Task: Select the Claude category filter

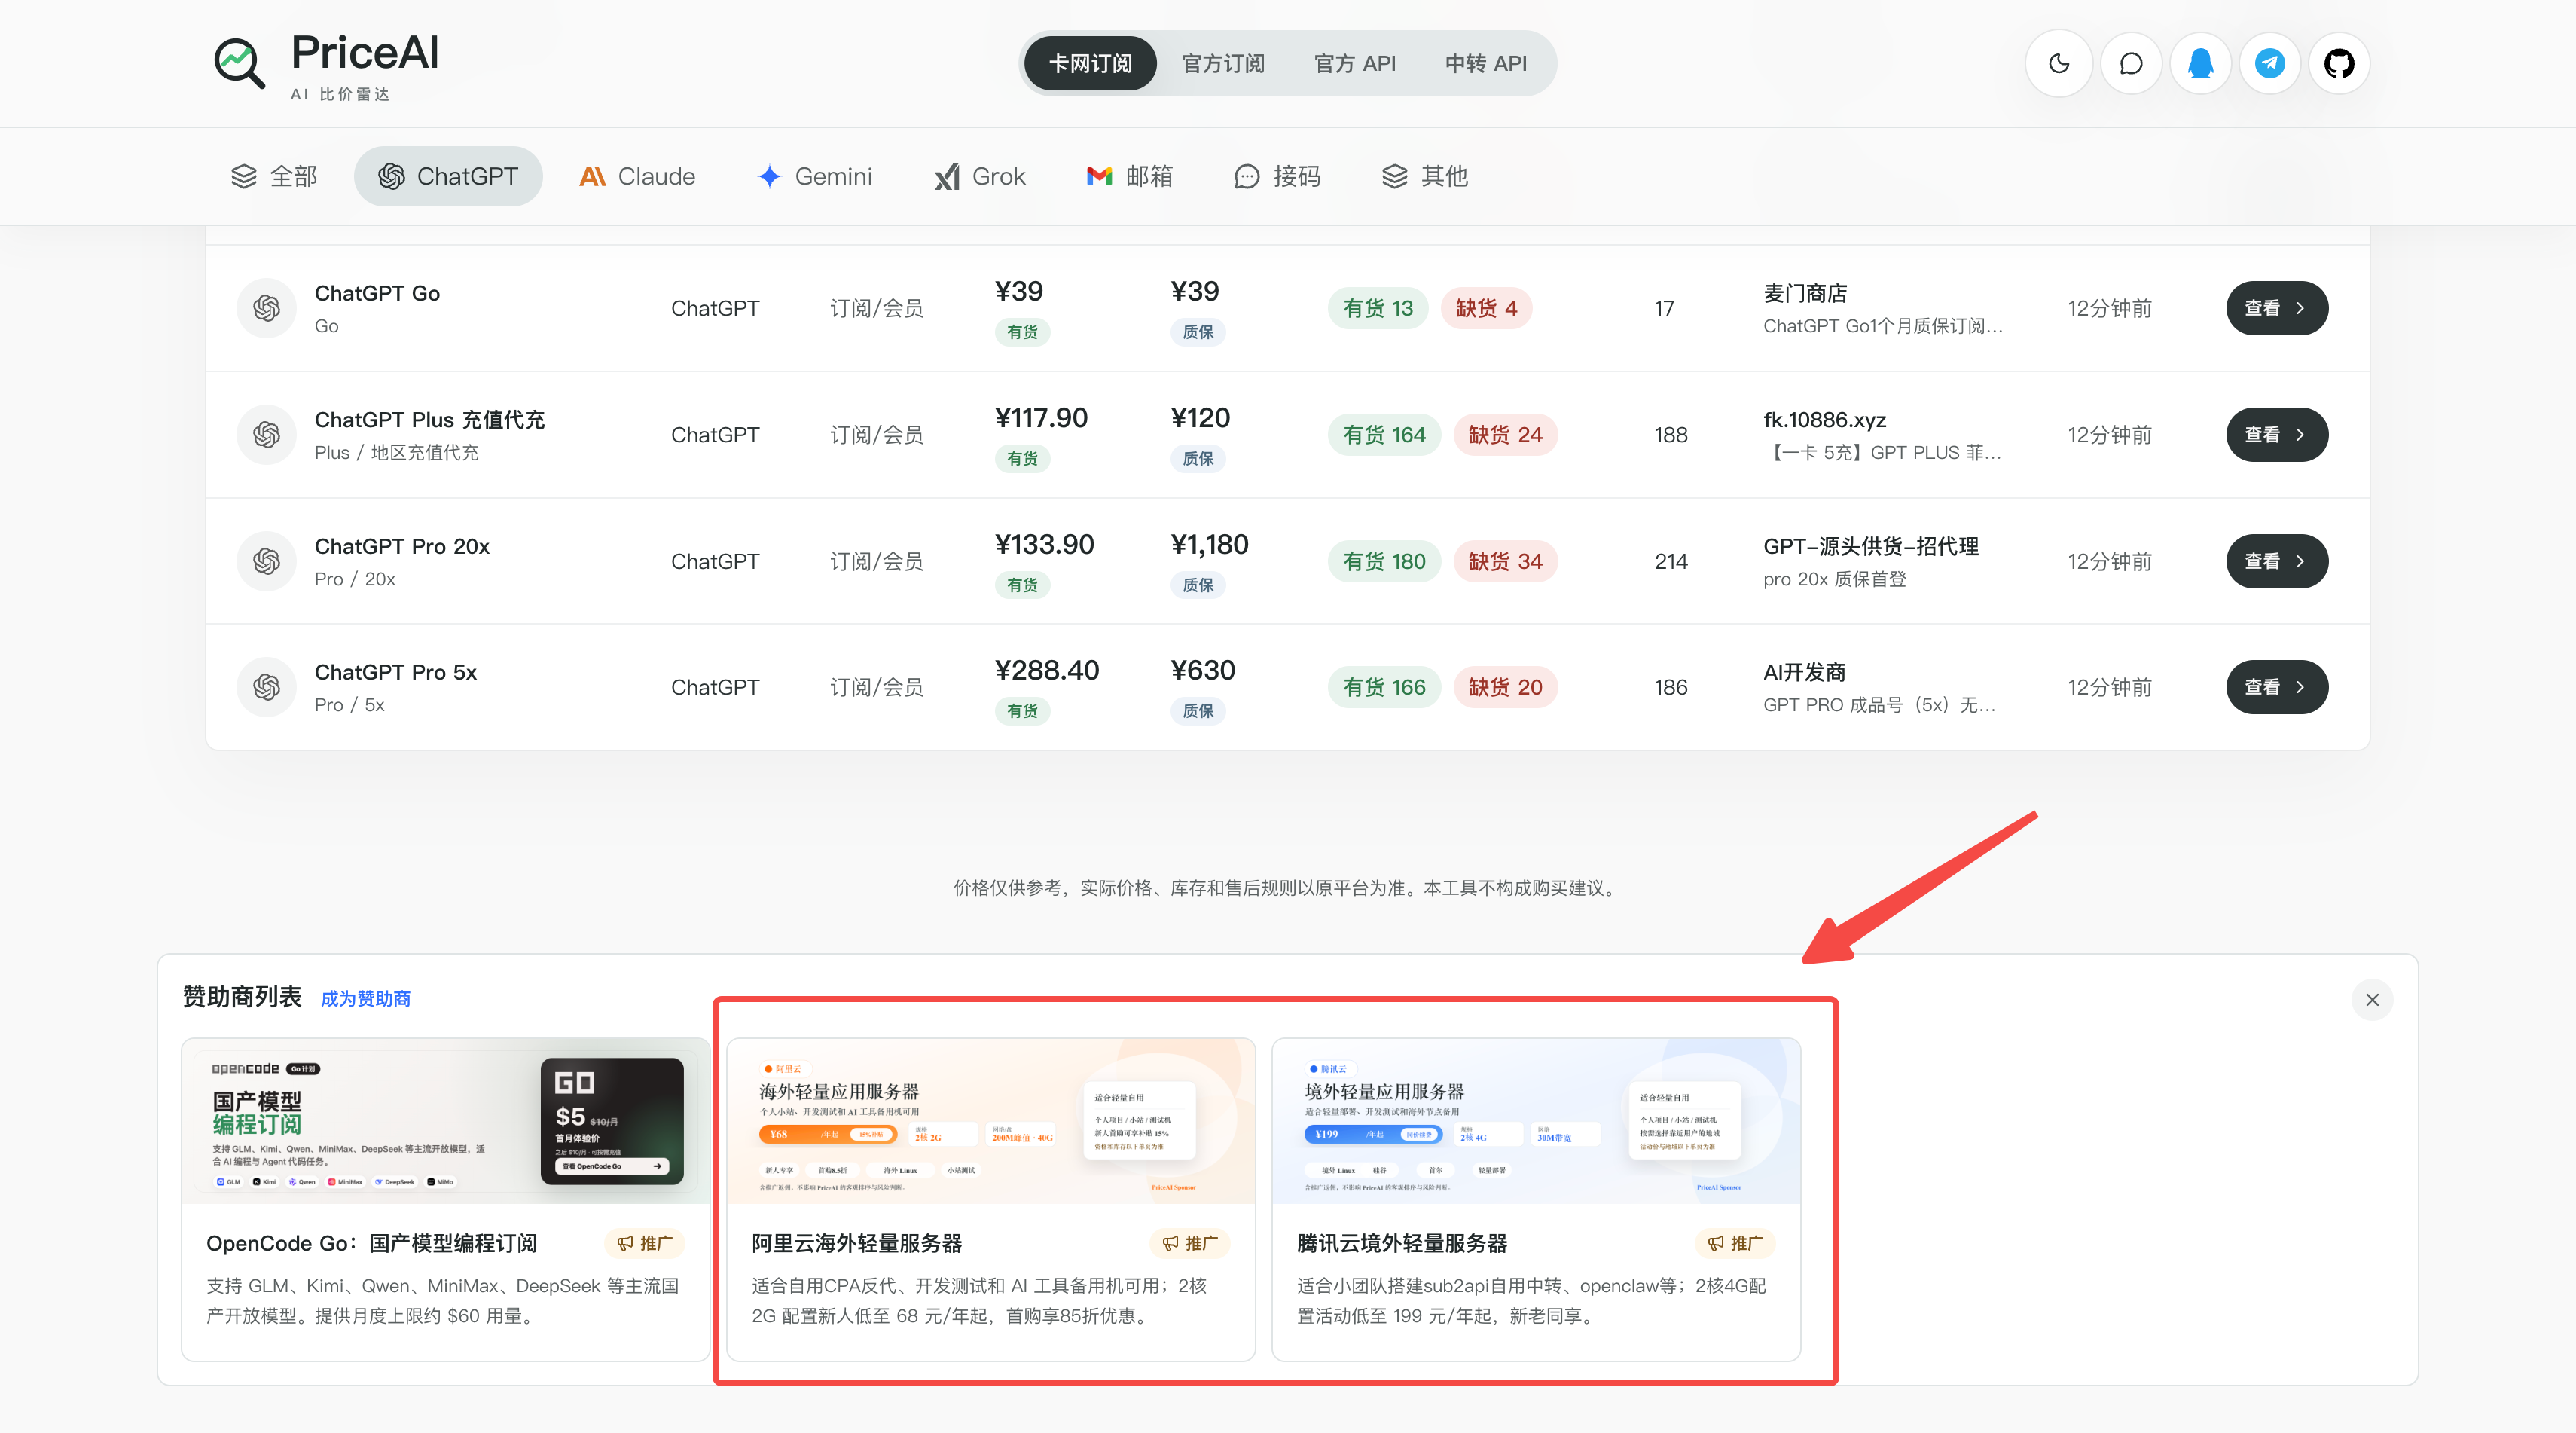Action: pyautogui.click(x=637, y=176)
